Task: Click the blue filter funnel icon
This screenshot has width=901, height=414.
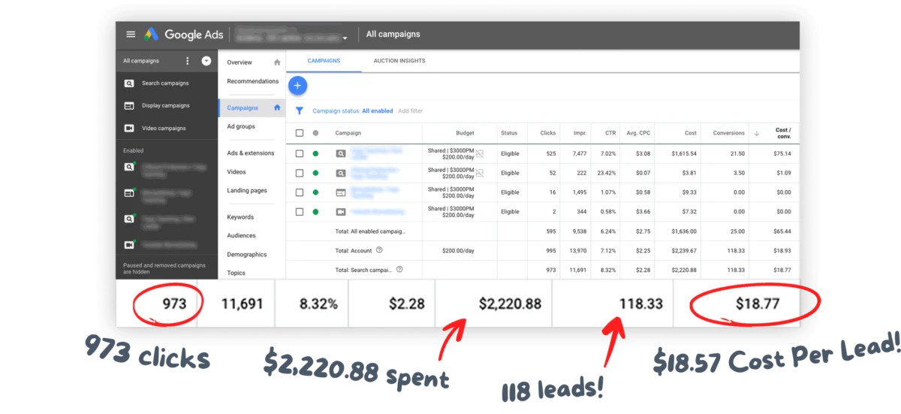Action: coord(300,111)
